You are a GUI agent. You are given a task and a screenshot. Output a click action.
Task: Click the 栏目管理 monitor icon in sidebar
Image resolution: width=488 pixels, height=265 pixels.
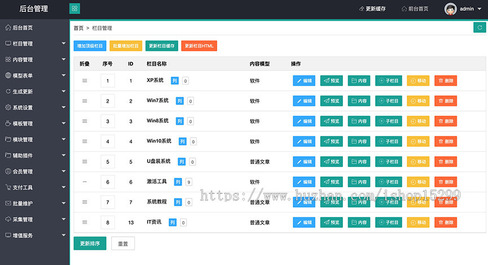8,43
